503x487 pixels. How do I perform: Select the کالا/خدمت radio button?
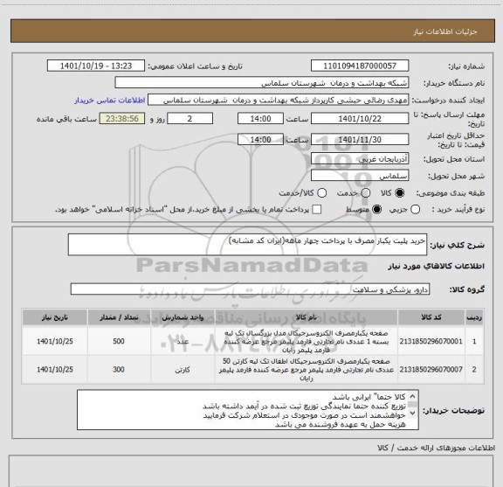pyautogui.click(x=321, y=193)
